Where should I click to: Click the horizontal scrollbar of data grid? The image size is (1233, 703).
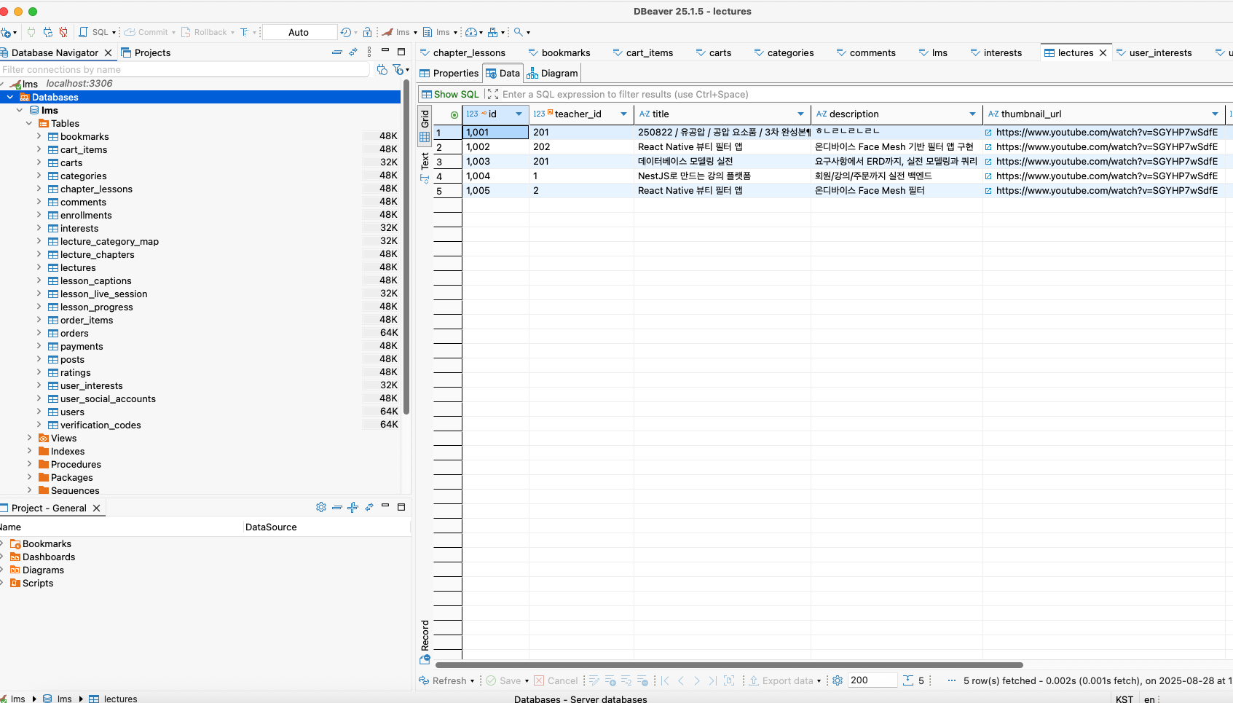729,664
